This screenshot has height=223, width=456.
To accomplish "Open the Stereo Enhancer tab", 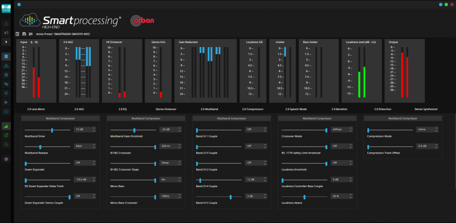I will point(166,109).
